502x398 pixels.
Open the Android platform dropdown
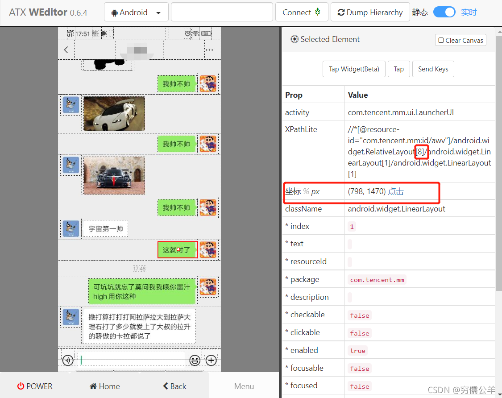tap(136, 12)
